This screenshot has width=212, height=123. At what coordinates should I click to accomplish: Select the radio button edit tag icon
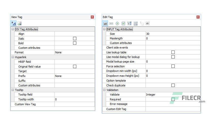117,23
